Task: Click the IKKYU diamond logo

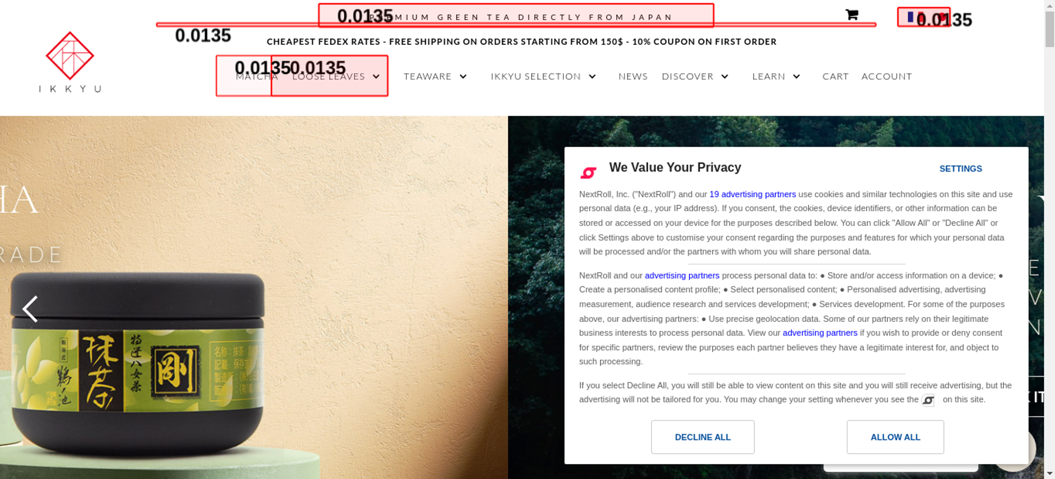Action: pos(70,56)
